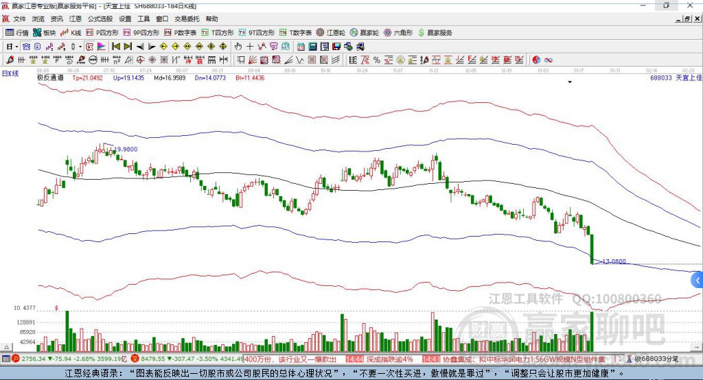Open the 板块 sector view

tap(45, 33)
